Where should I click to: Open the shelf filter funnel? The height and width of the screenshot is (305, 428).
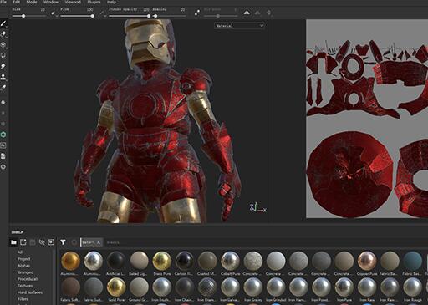(x=63, y=242)
